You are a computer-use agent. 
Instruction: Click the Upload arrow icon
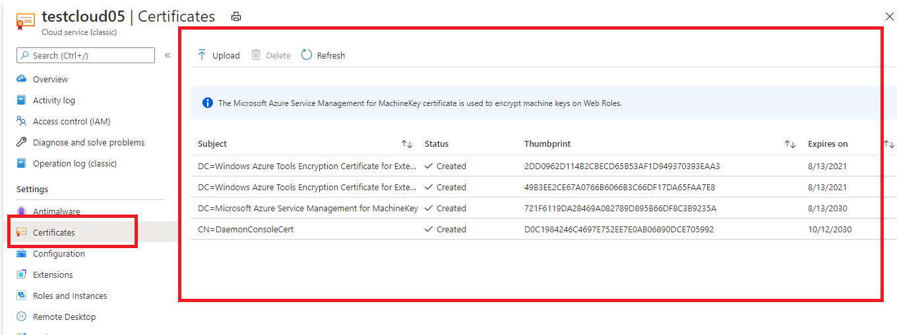coord(202,55)
